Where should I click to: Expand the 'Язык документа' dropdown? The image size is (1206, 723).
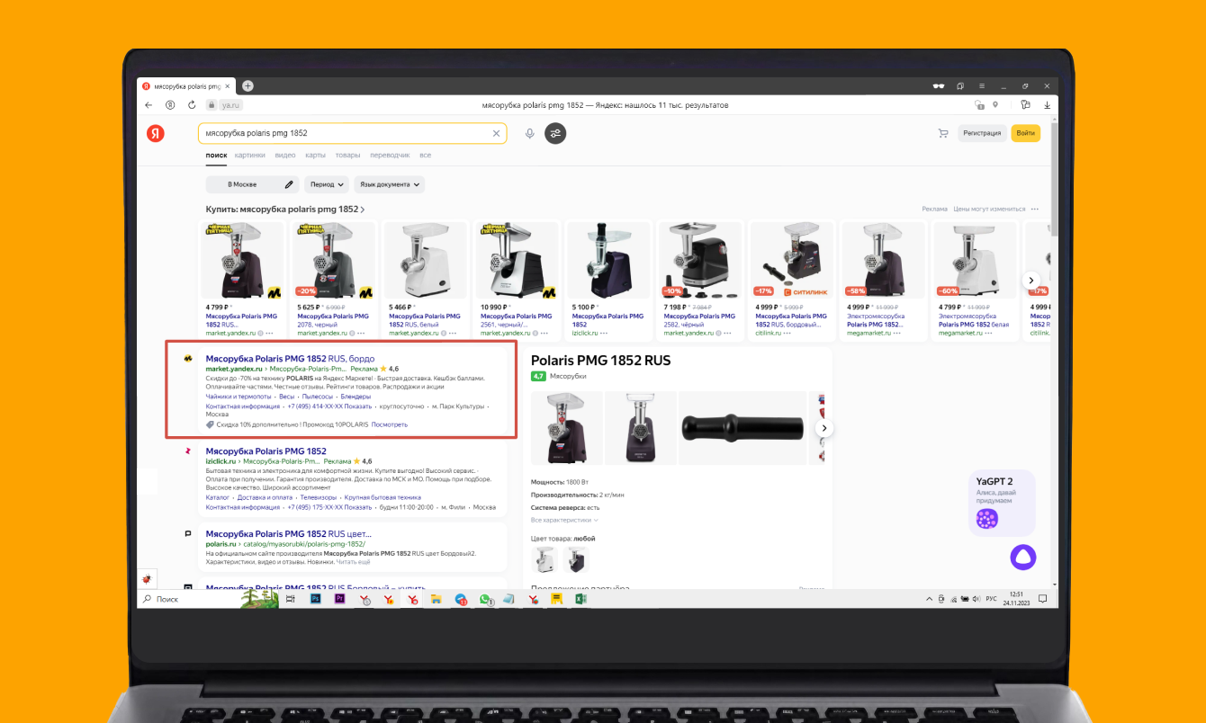click(389, 184)
